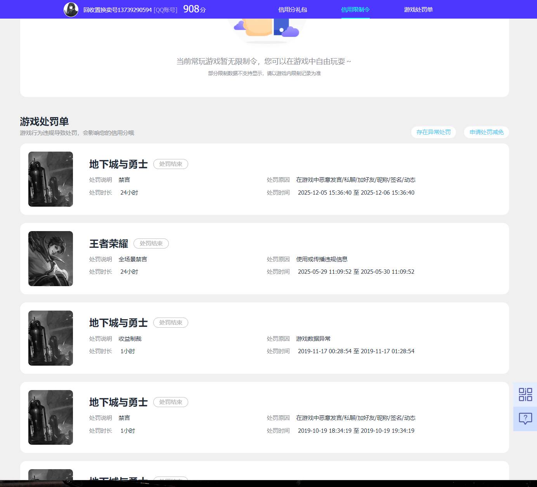The image size is (537, 487).
Task: Click the 王者荣耀 game title
Action: [109, 244]
